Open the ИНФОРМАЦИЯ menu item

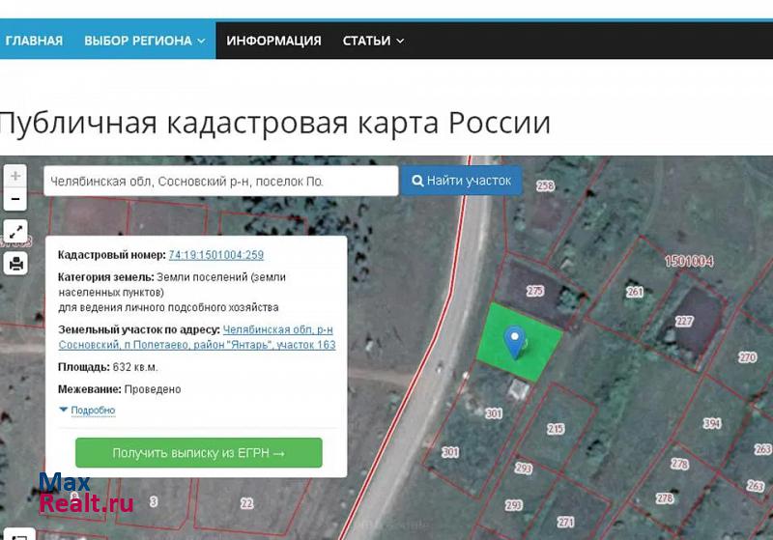[x=273, y=41]
